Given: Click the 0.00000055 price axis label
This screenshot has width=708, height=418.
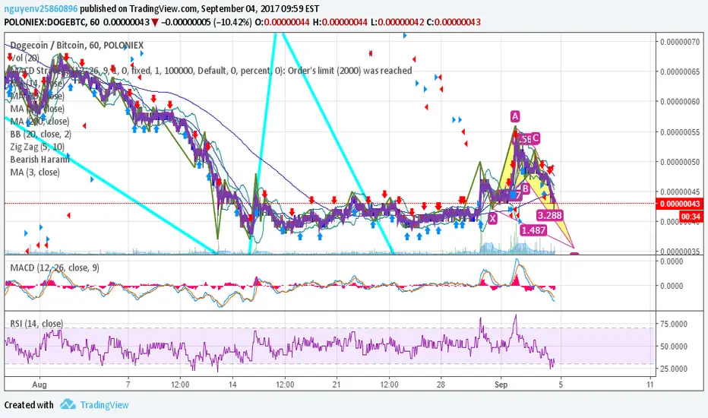Looking at the screenshot, I should pos(680,132).
